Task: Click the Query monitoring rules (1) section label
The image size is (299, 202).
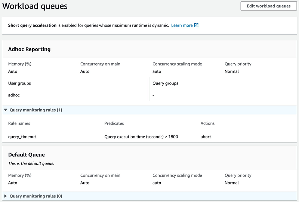Action: pos(36,110)
